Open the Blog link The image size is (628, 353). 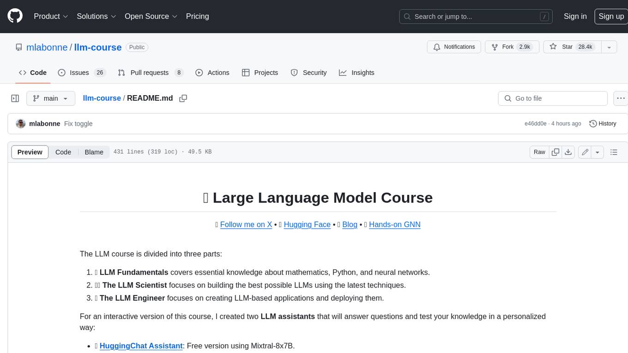[x=350, y=225]
